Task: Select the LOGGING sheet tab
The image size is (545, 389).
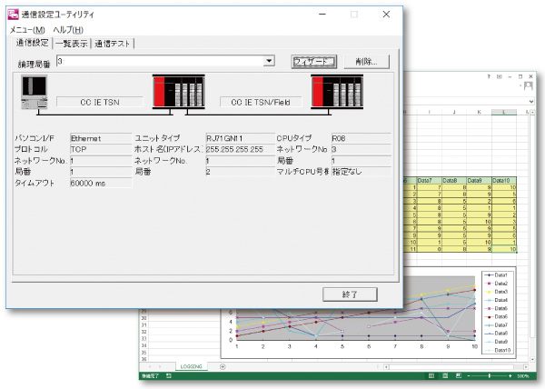Action: 191,365
